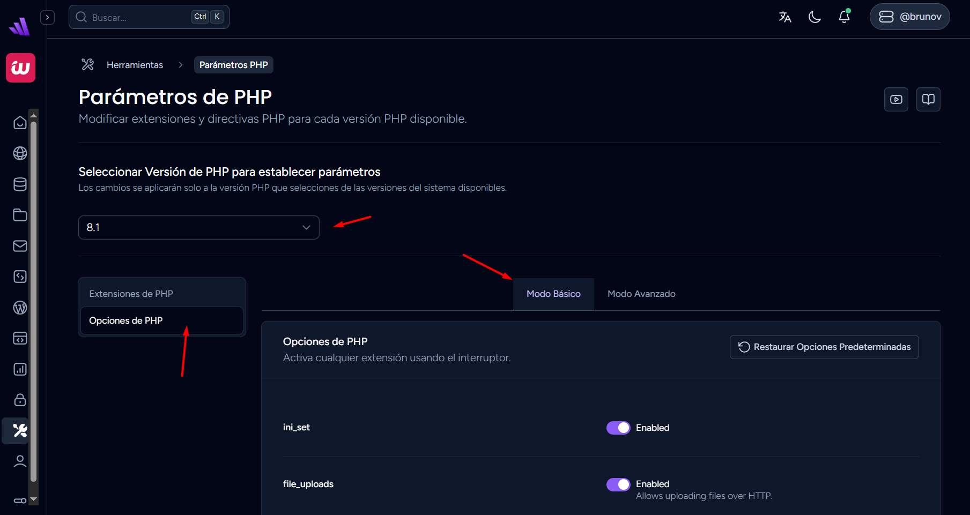Switch to Modo Avanzado tab
Viewport: 970px width, 515px height.
pos(641,294)
